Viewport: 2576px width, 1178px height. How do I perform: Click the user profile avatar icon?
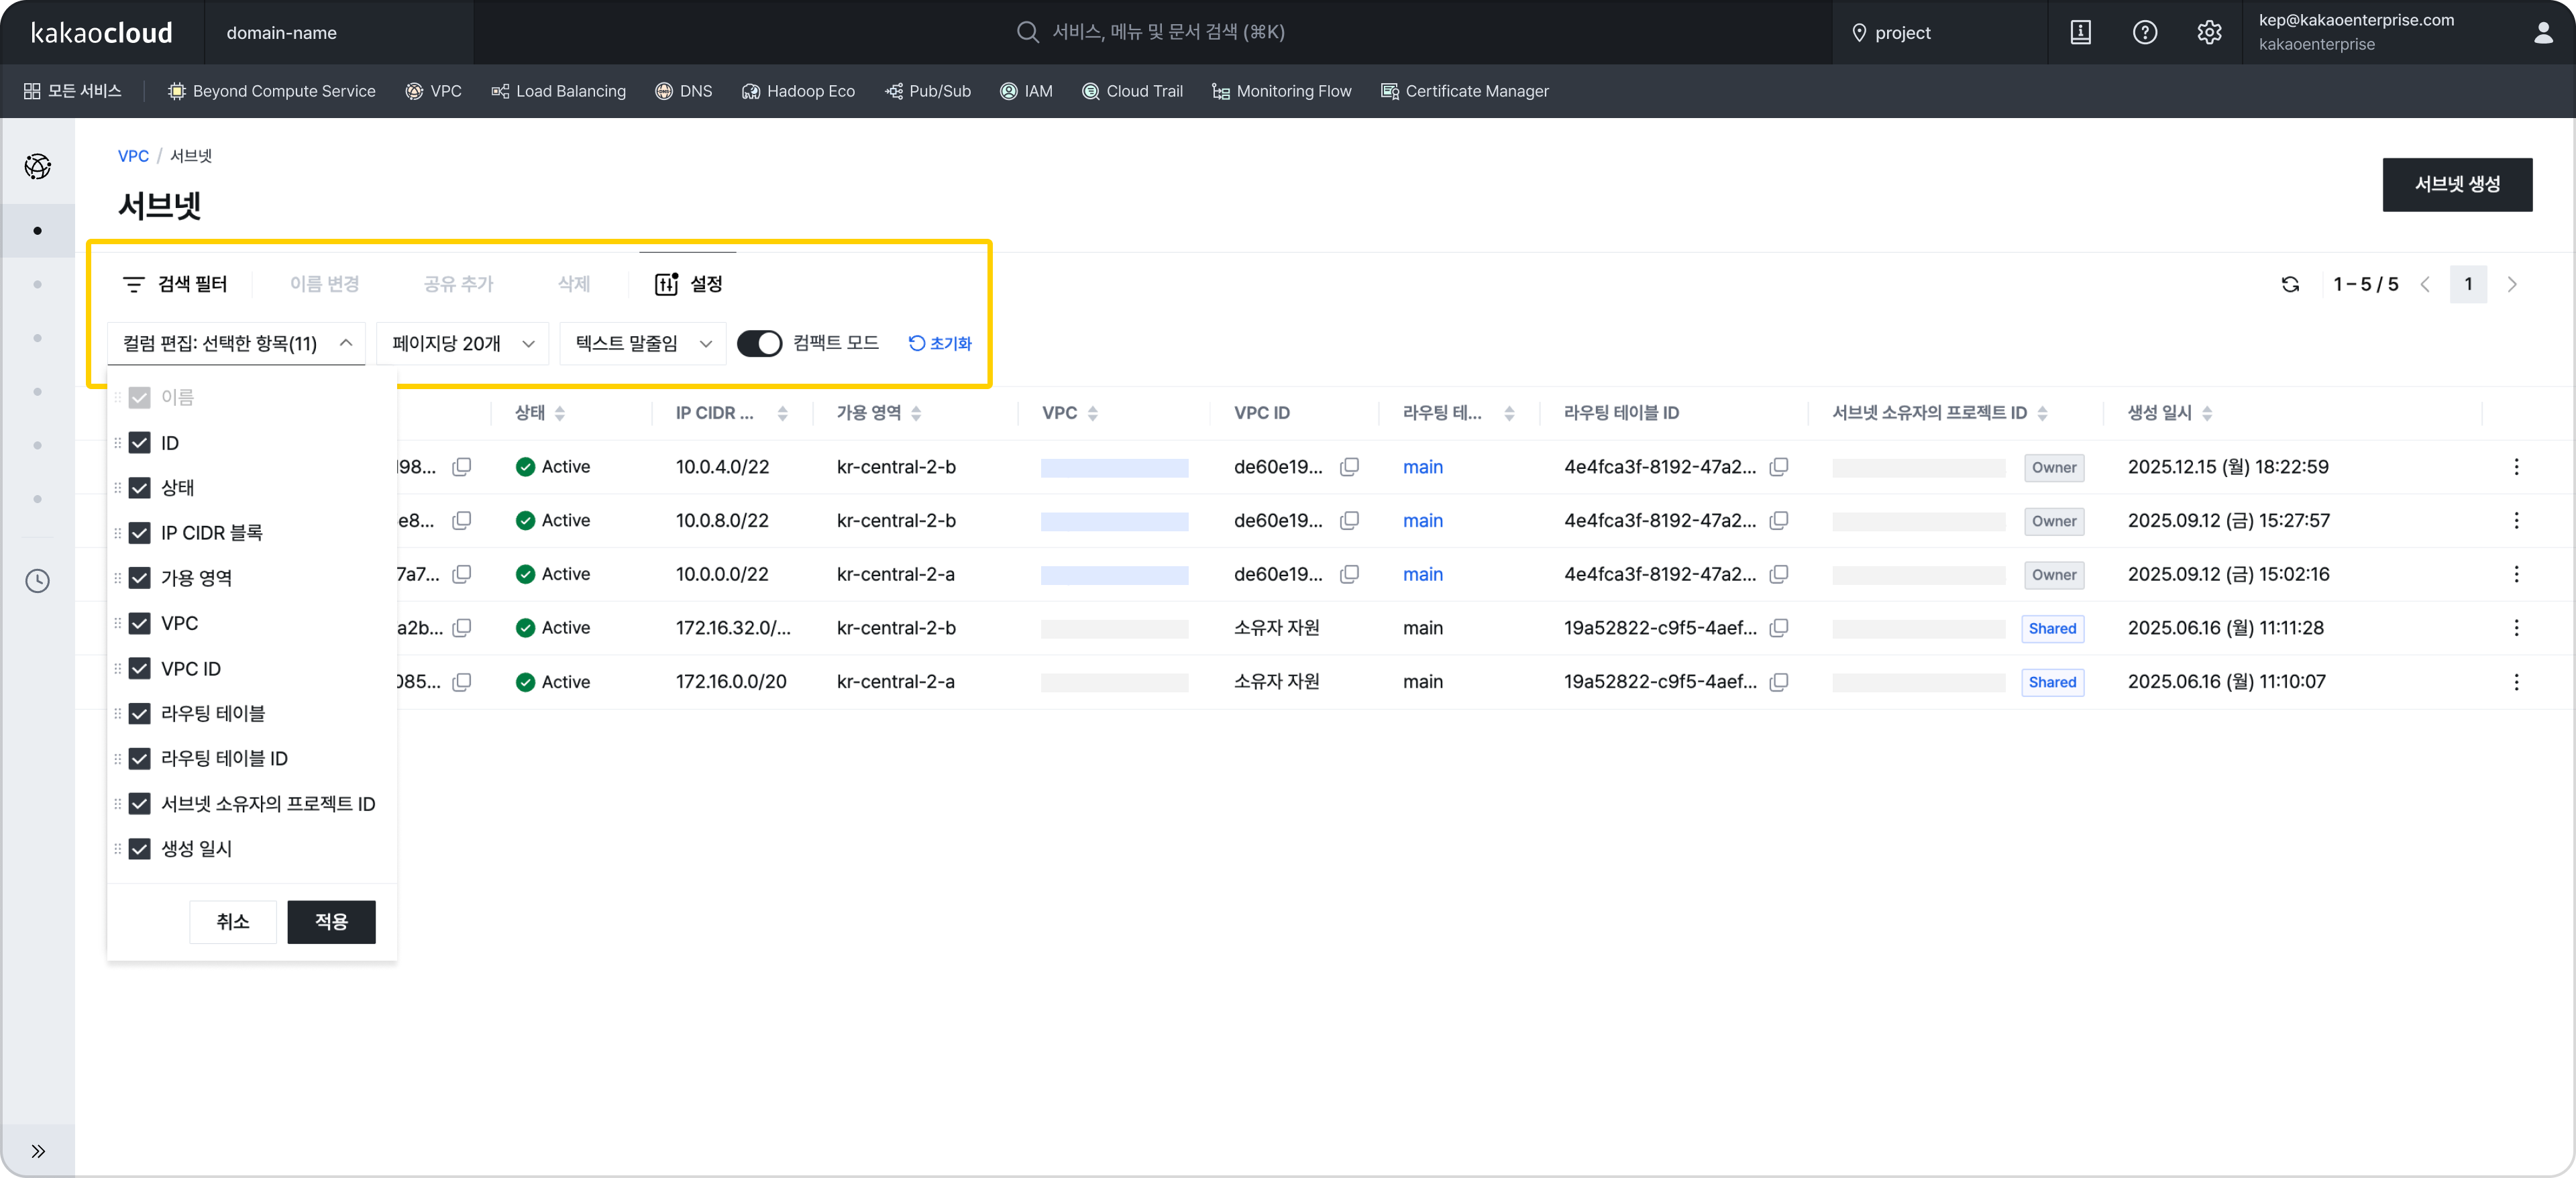(2543, 32)
